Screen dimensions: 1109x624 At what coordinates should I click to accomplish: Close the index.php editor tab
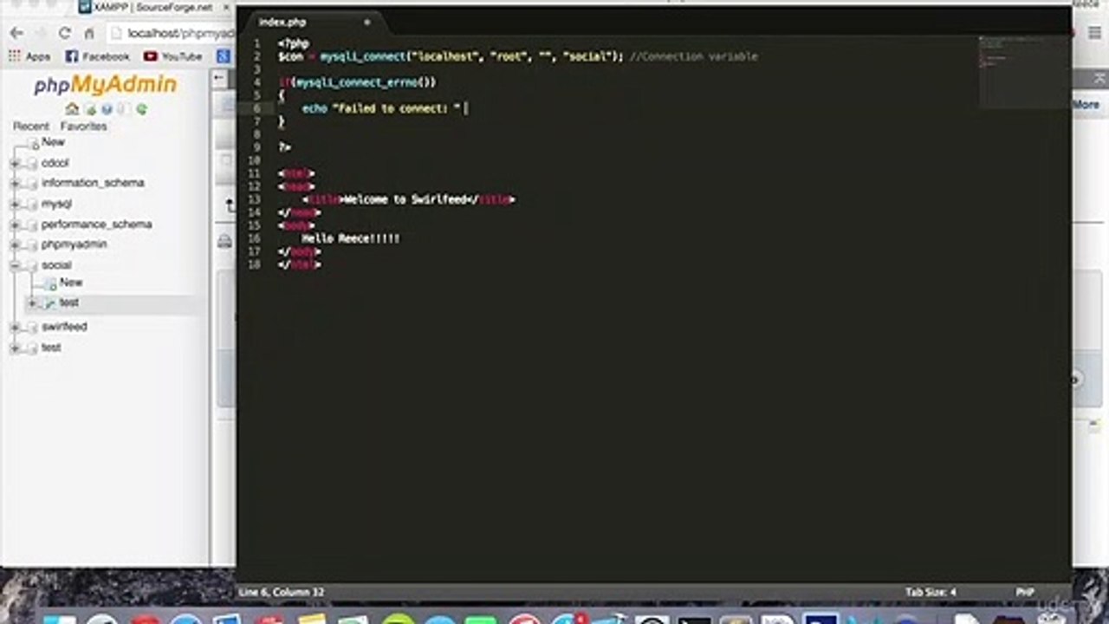[x=366, y=23]
